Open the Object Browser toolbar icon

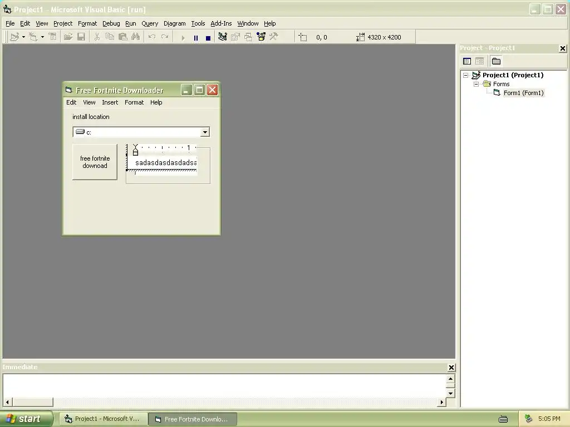click(x=261, y=37)
